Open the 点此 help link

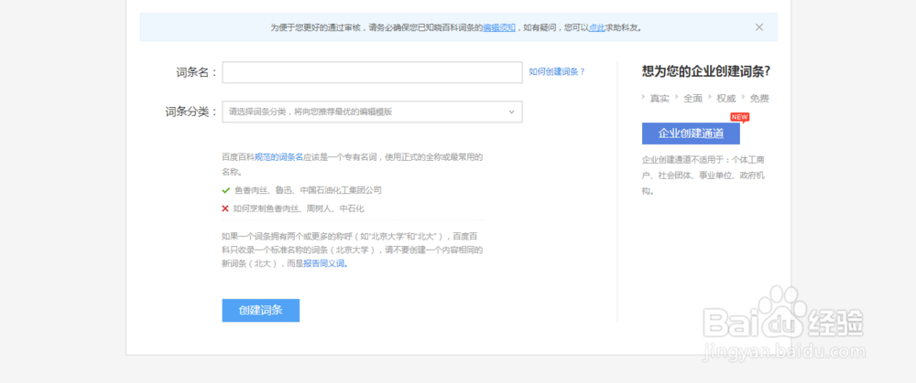coord(596,27)
